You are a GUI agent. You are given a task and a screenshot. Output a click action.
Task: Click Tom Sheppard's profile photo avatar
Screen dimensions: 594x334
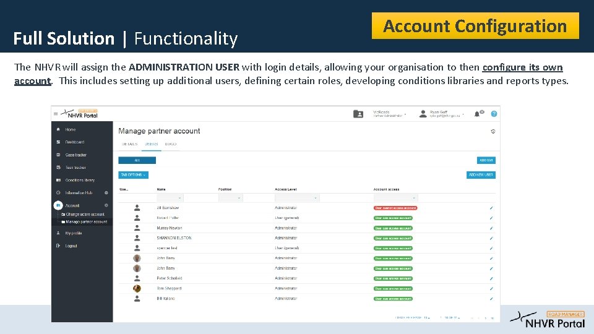(137, 289)
